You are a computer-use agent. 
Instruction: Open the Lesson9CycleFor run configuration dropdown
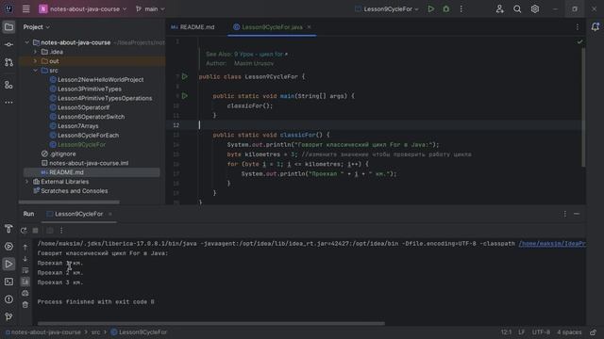387,8
